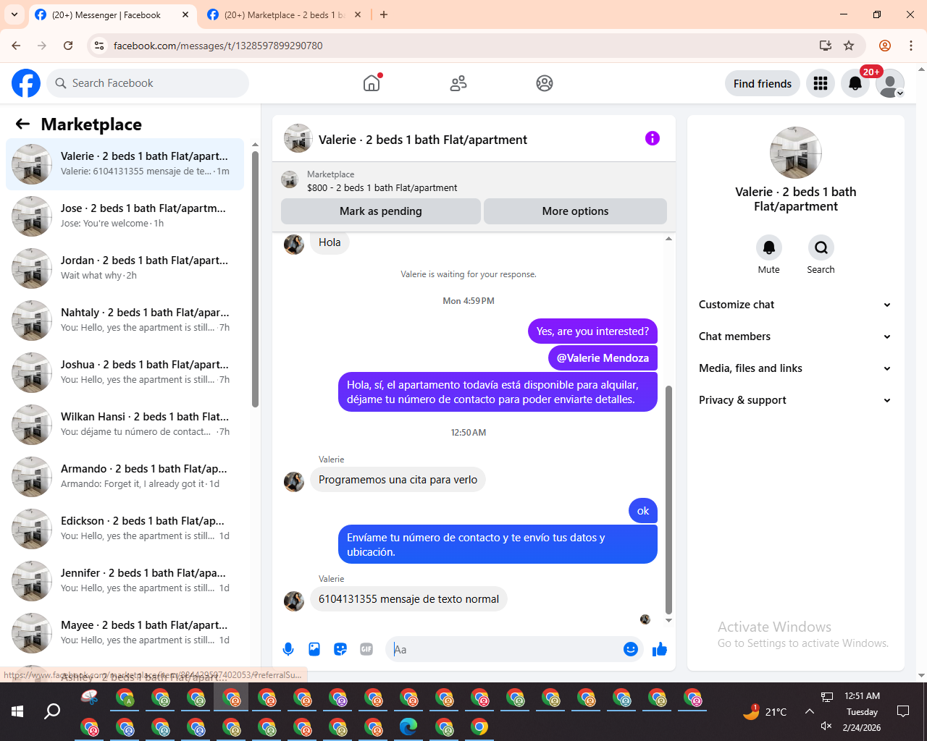
Task: Open account profile avatar menu
Action: [x=890, y=83]
